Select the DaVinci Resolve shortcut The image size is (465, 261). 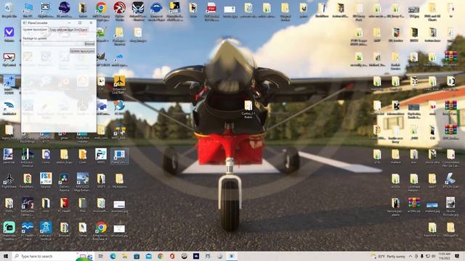(x=64, y=182)
